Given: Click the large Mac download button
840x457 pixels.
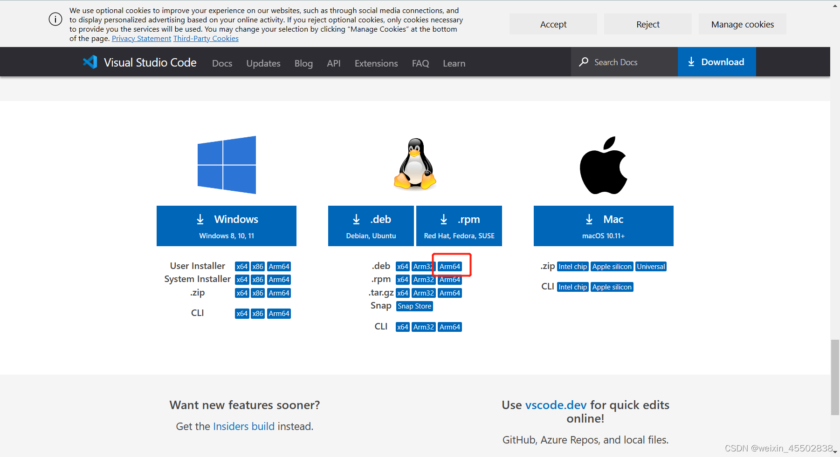Looking at the screenshot, I should tap(604, 226).
